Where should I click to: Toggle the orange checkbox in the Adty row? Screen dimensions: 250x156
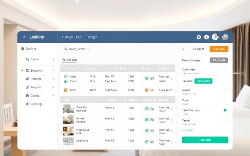point(66,90)
